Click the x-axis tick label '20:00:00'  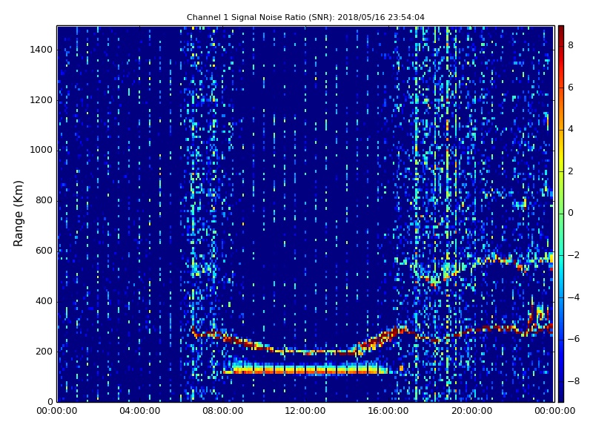[471, 411]
